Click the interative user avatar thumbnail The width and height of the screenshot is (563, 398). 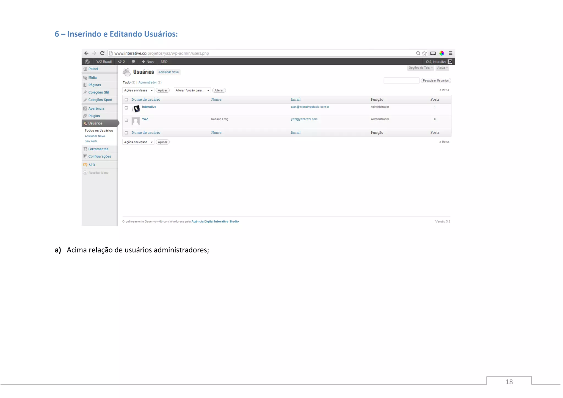coord(136,109)
